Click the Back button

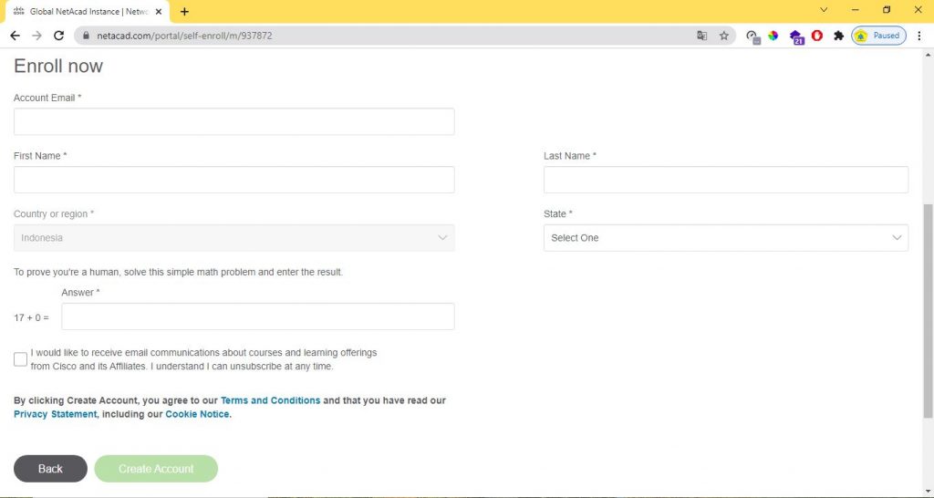(x=51, y=469)
